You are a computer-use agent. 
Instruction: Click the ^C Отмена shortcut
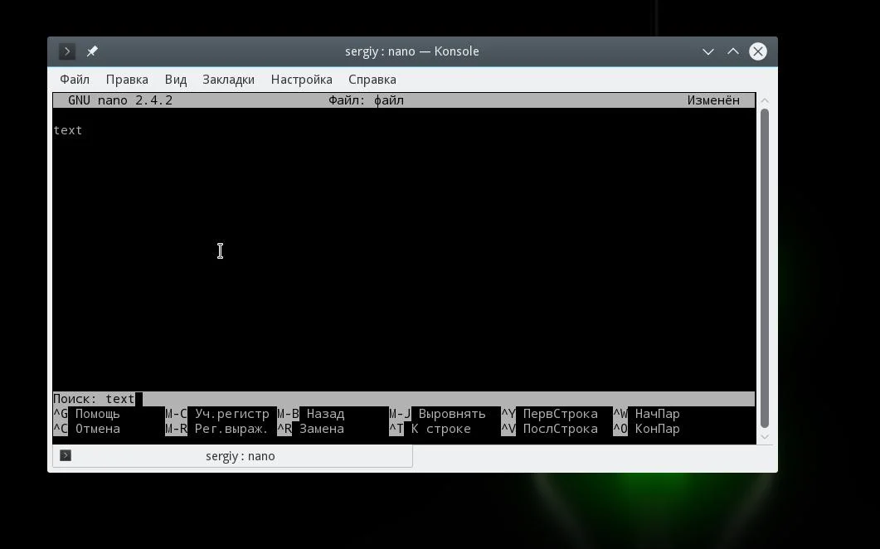pyautogui.click(x=87, y=429)
